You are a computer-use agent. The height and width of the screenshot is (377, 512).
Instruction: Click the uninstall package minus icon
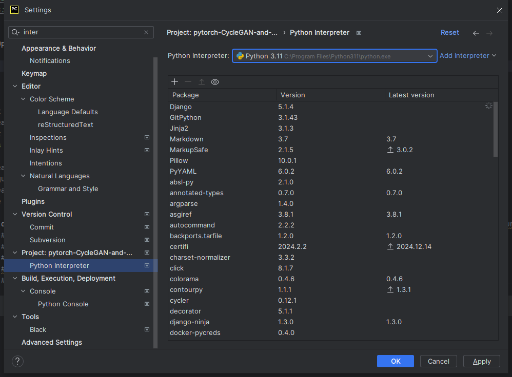pyautogui.click(x=188, y=82)
